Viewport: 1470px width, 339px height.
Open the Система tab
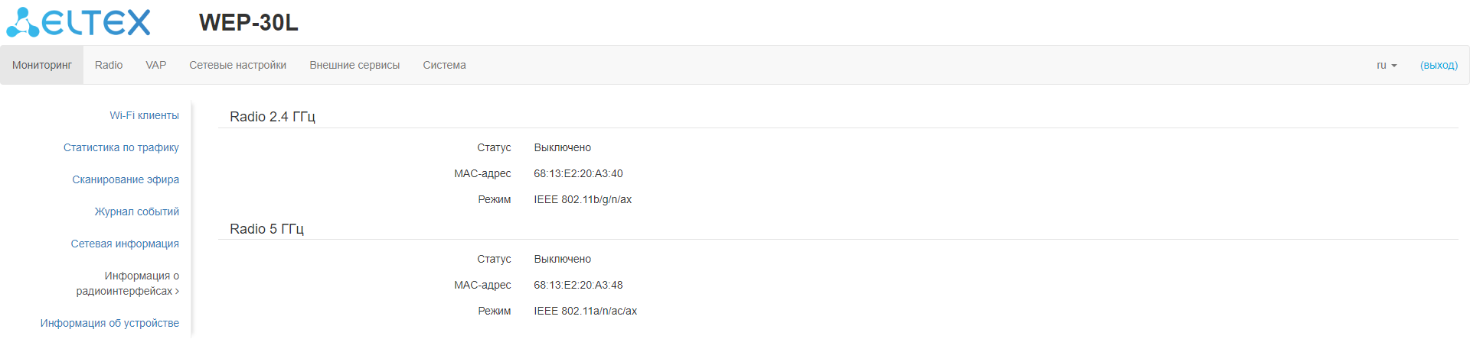444,65
